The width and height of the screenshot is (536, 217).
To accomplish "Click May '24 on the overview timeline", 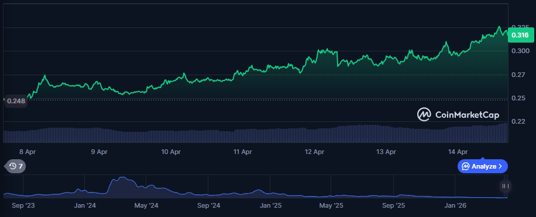I will (146, 206).
